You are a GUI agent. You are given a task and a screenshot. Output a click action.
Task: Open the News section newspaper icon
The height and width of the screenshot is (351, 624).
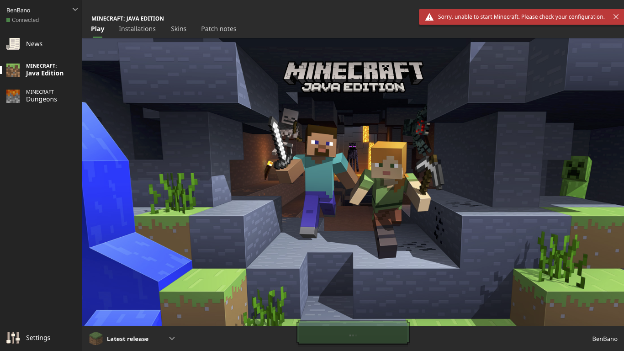(13, 44)
